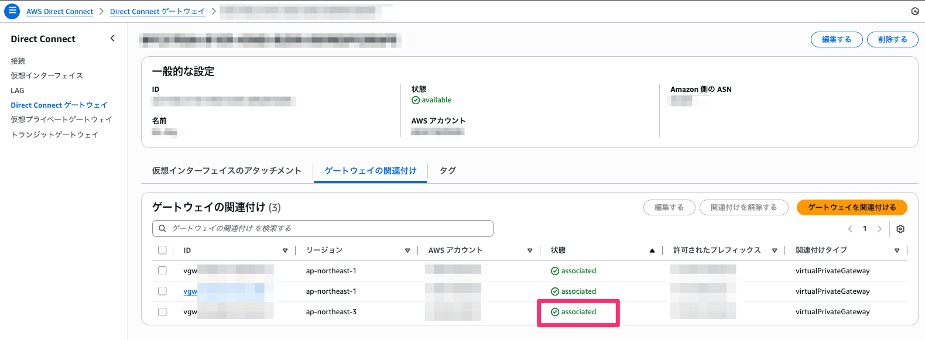Click associated status icon for ap-northeast-3 row
The height and width of the screenshot is (340, 925).
click(555, 312)
